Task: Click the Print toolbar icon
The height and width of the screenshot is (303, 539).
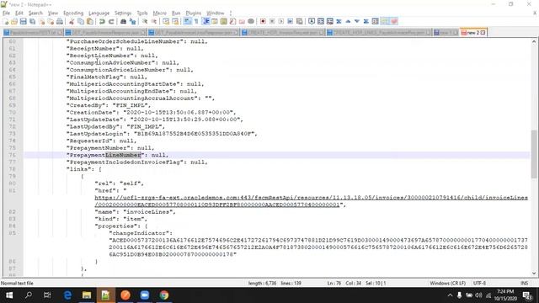Action: tap(60, 21)
